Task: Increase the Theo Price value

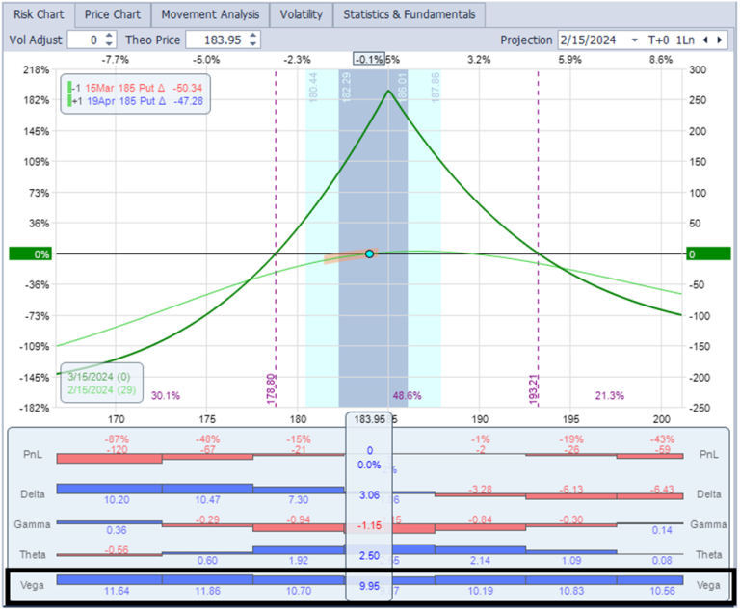Action: click(253, 36)
